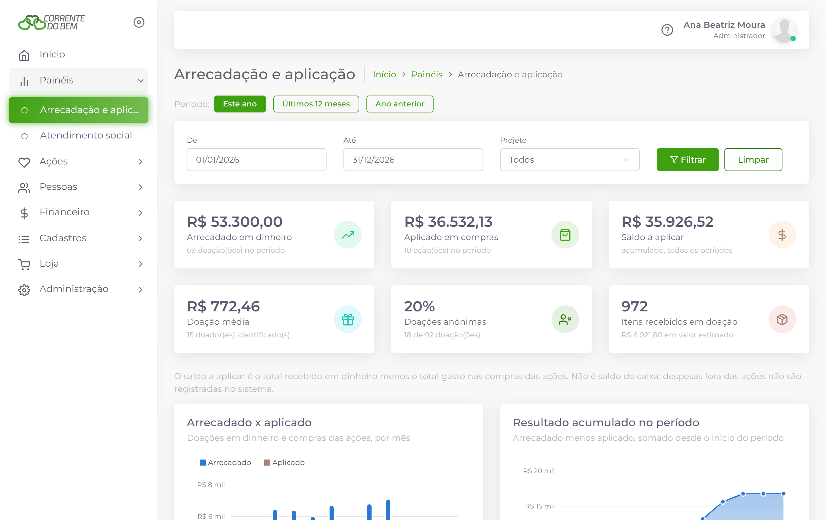Select Arrecadação e aplic... sidebar item

[79, 110]
